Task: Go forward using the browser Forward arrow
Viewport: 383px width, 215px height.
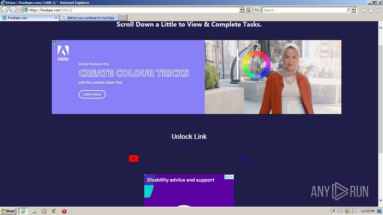Action: [x=13, y=10]
